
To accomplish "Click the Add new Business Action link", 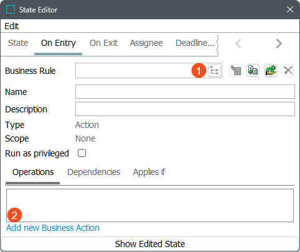I will [x=53, y=228].
